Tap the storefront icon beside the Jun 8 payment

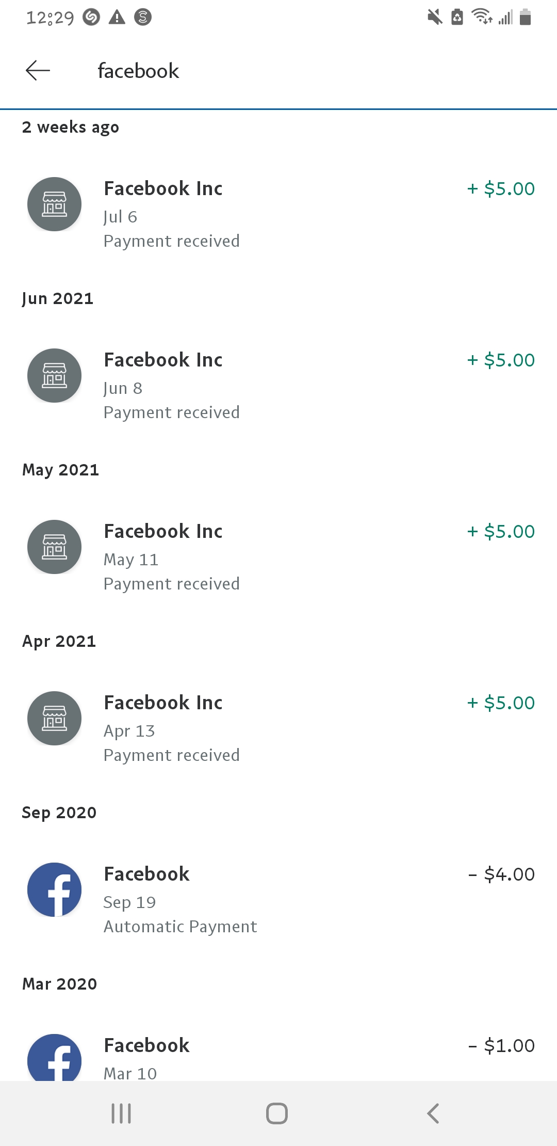click(54, 375)
